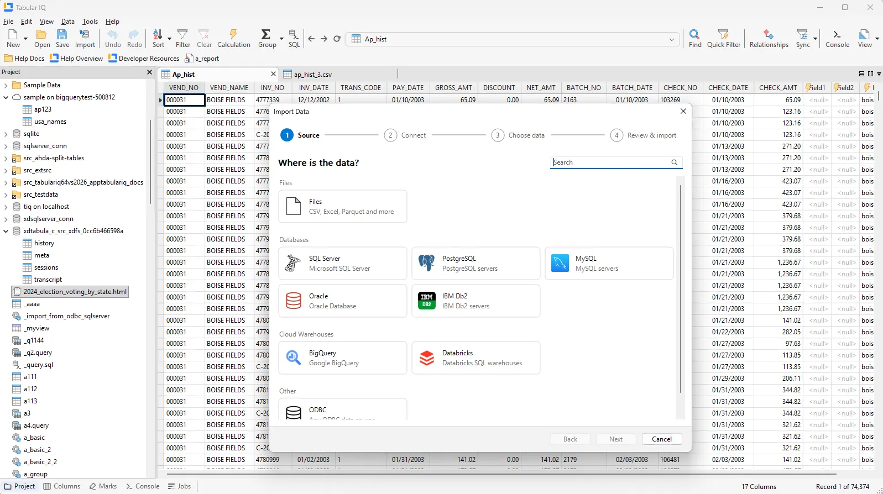The image size is (883, 494).
Task: Close the Project panel
Action: click(x=149, y=72)
